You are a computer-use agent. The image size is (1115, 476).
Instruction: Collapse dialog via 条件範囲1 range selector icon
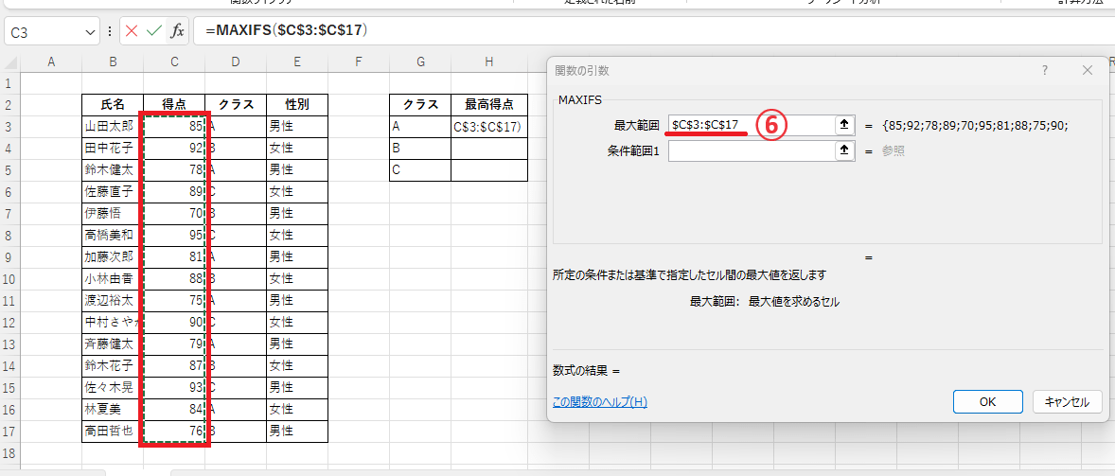tap(844, 150)
